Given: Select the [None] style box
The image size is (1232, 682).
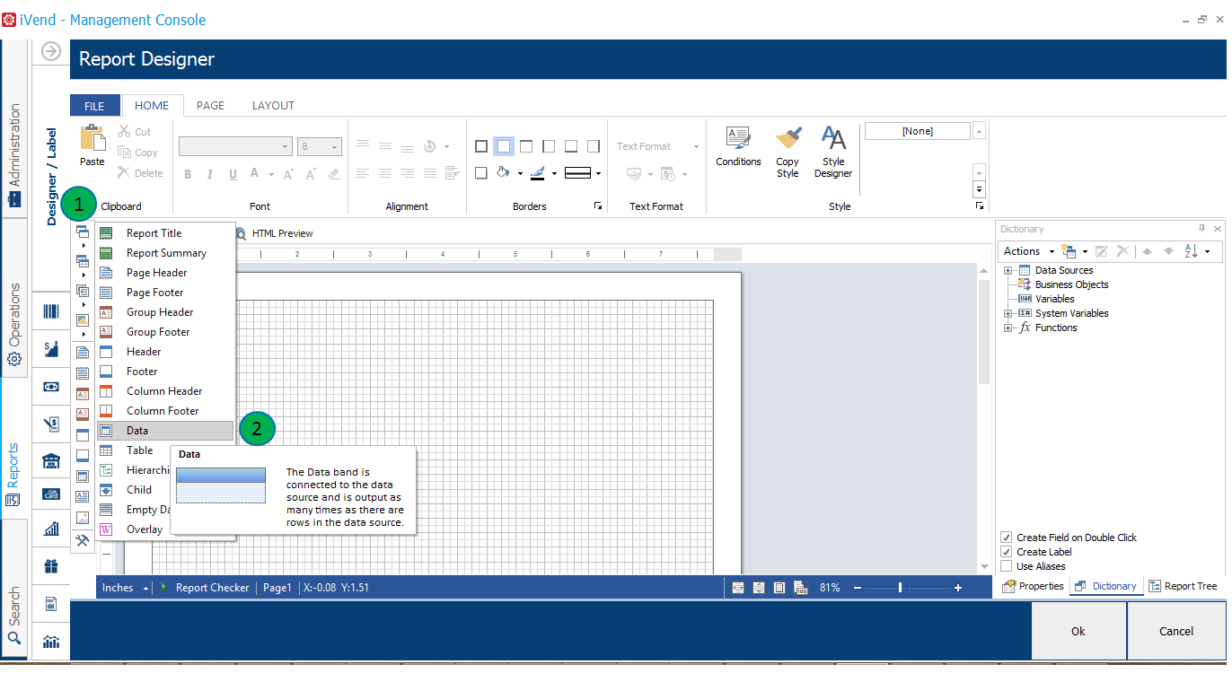Looking at the screenshot, I should pyautogui.click(x=917, y=131).
